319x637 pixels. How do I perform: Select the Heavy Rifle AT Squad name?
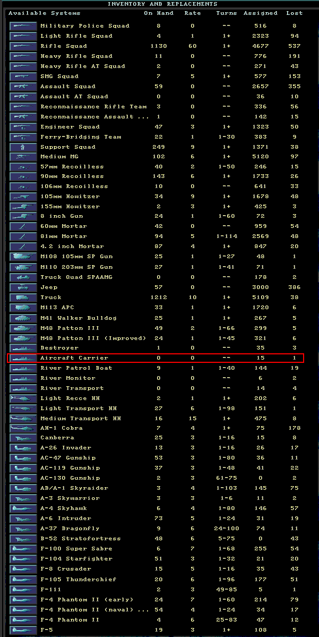click(83, 66)
